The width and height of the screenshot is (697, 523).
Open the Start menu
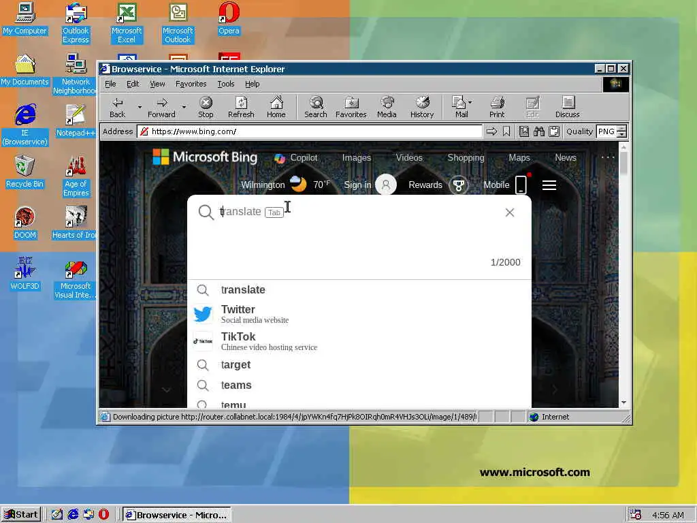point(21,515)
